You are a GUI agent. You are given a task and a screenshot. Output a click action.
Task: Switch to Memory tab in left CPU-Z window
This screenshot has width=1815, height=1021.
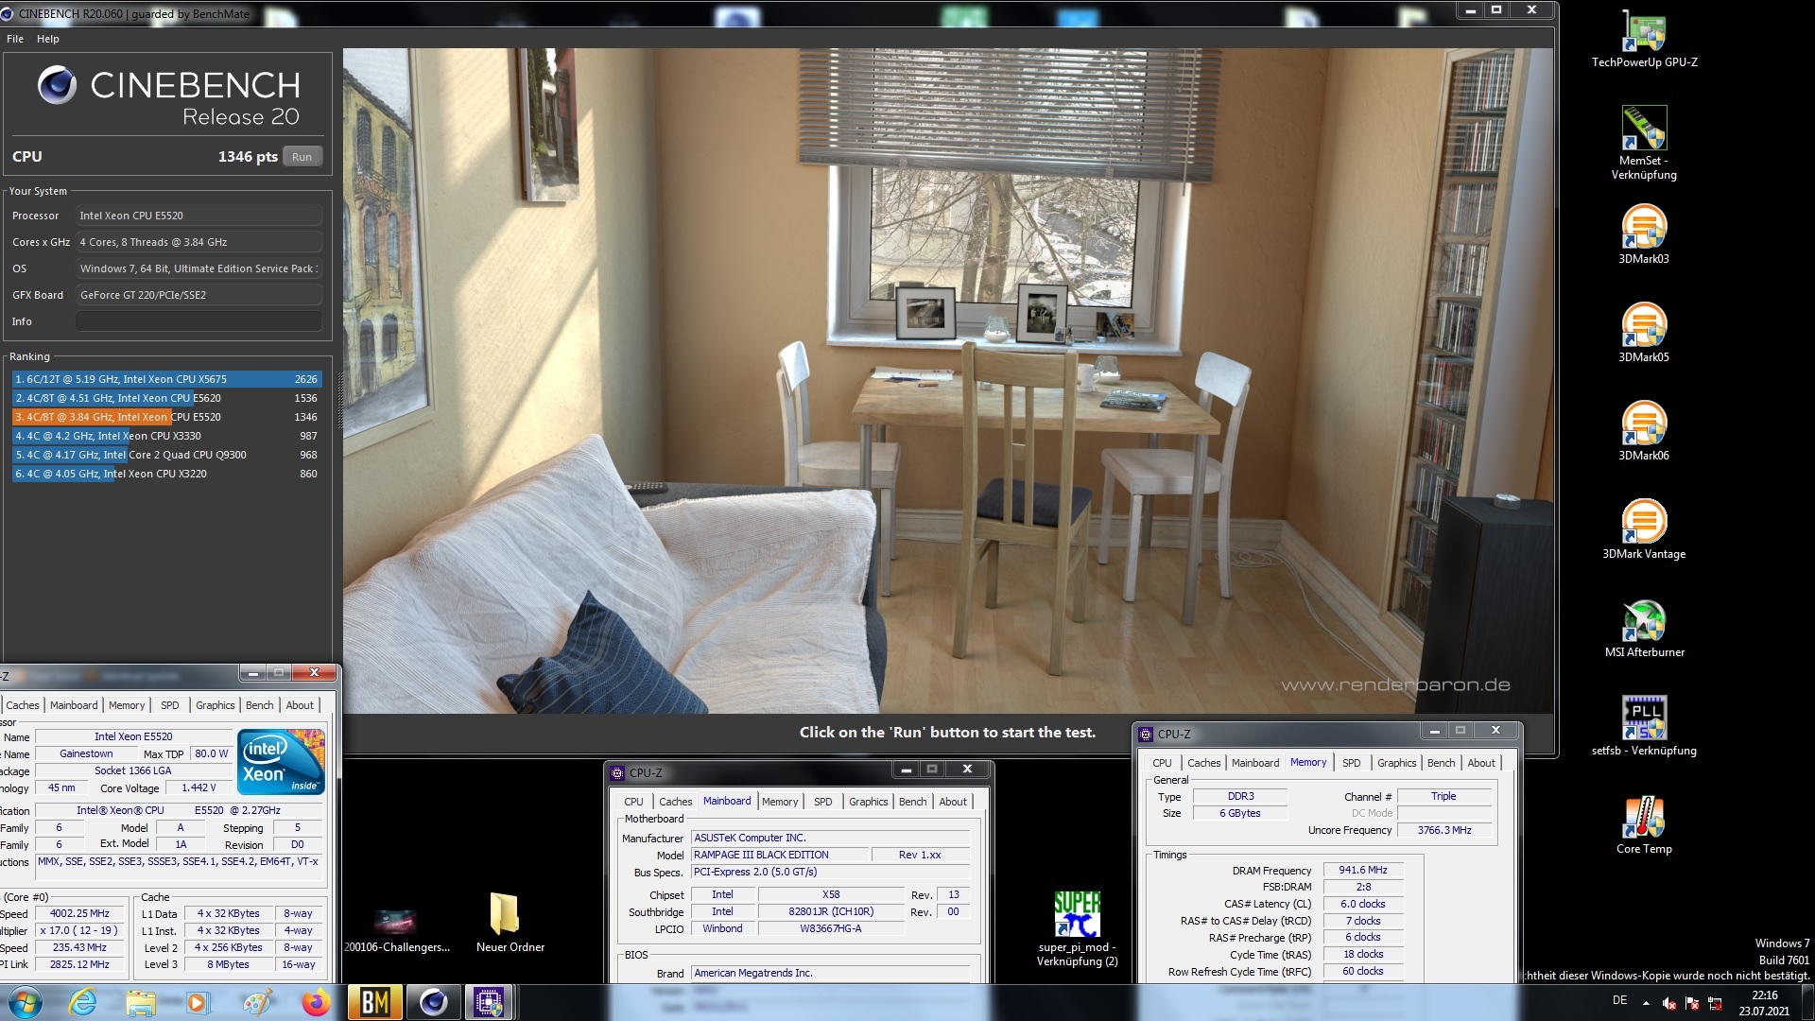coord(127,705)
